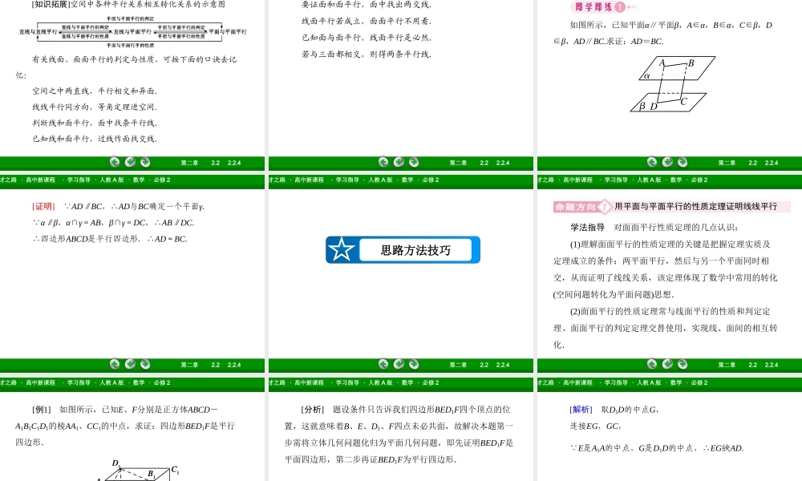Select 必修2 in the footer bar

pos(160,180)
